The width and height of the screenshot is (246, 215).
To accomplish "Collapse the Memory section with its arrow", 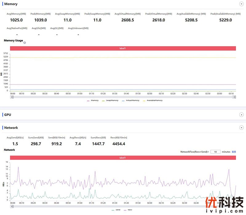I will tap(241, 4).
